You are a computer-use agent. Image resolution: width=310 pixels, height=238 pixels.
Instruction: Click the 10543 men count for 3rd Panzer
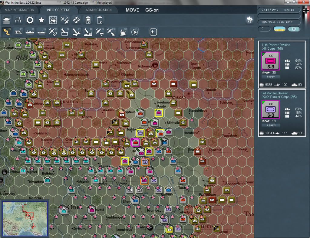click(269, 133)
